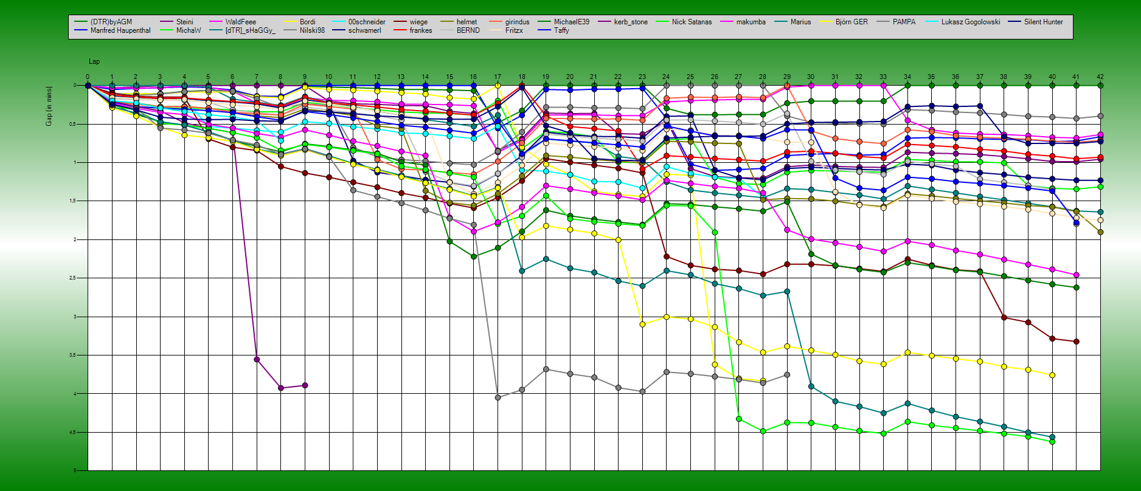This screenshot has width=1141, height=491.
Task: Select Taffy in the legend
Action: (x=561, y=30)
